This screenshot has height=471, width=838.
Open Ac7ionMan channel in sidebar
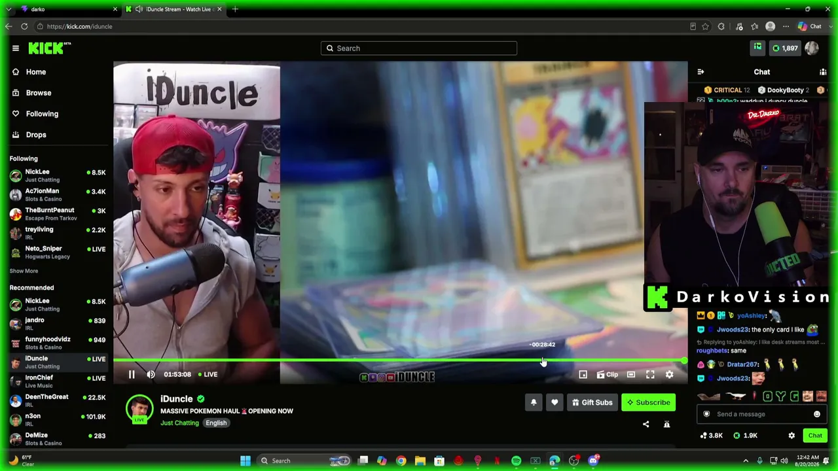(x=57, y=194)
